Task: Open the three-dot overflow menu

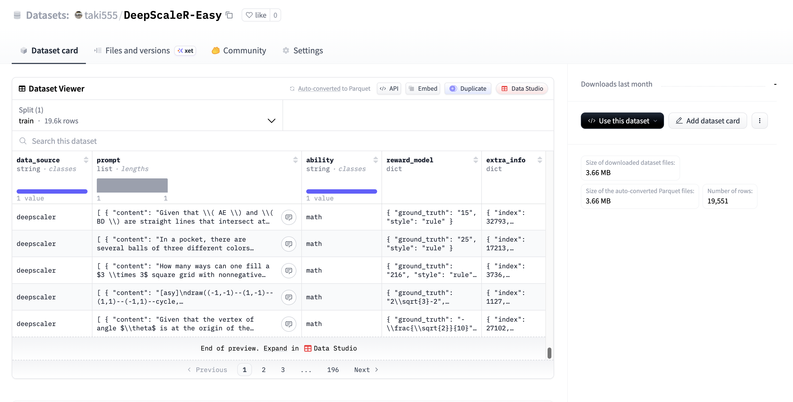Action: [x=759, y=121]
